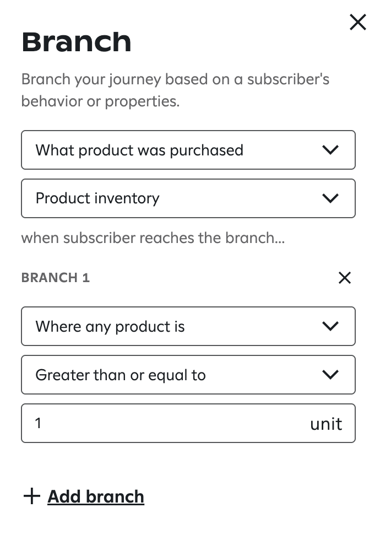Open the Product inventory selector
This screenshot has width=380, height=540.
click(x=188, y=198)
